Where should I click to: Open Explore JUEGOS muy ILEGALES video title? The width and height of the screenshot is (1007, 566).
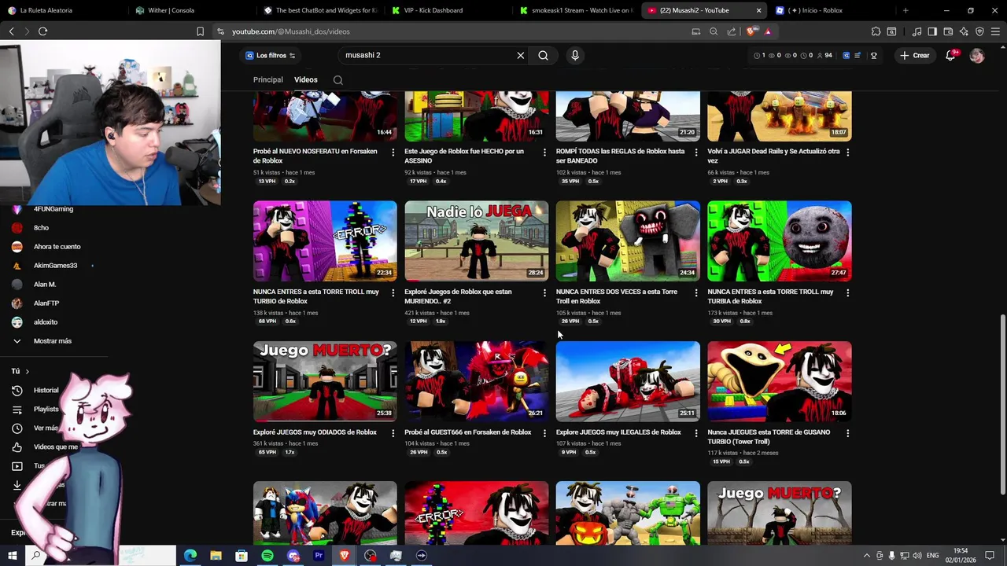pos(618,432)
